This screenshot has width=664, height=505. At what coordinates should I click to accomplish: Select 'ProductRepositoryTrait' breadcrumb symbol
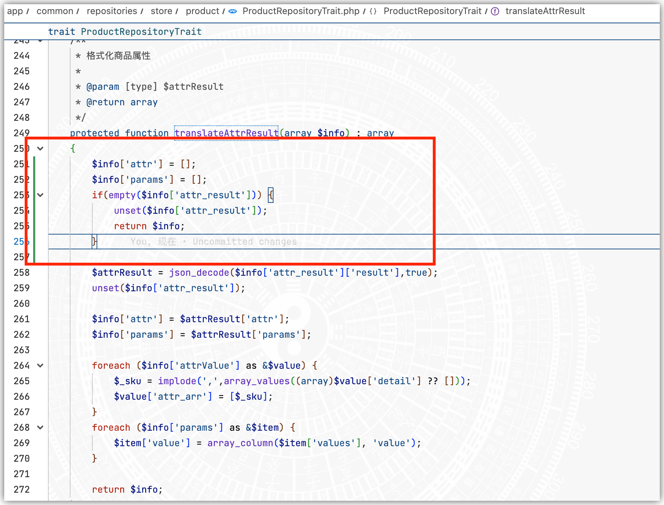tap(432, 11)
